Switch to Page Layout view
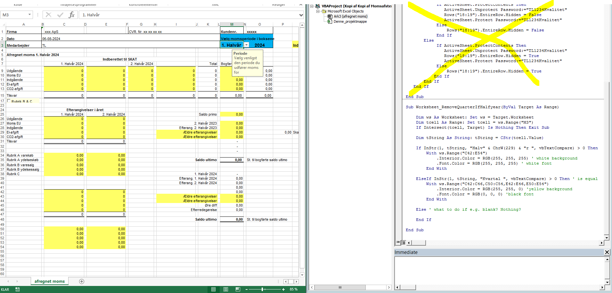 point(226,289)
